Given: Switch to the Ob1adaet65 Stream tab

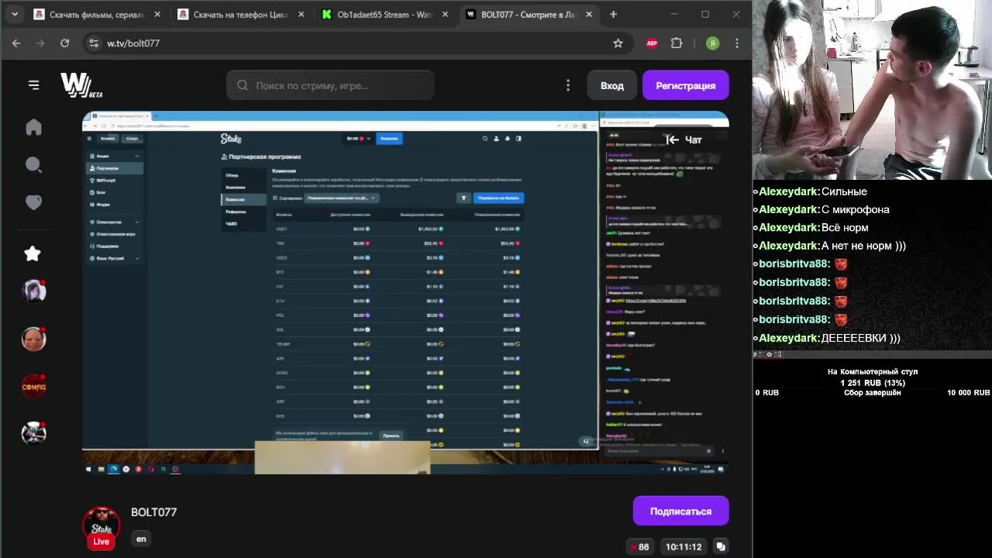Looking at the screenshot, I should tap(384, 14).
